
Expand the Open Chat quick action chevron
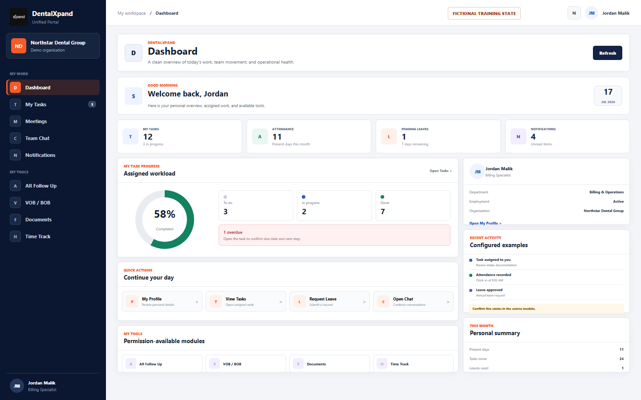(x=448, y=302)
